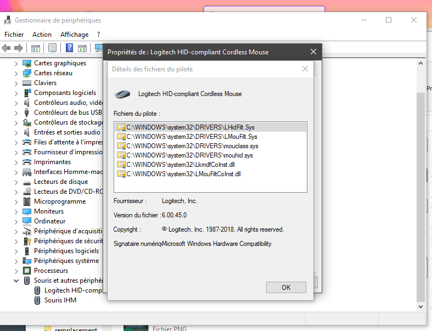Select the mouclass.sys driver file
Viewport: 432px width, 331px height.
coord(210,146)
